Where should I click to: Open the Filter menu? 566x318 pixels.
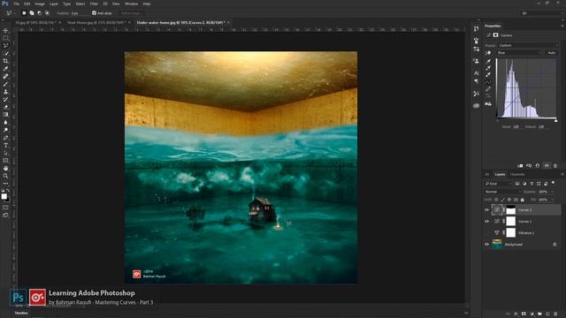(x=94, y=4)
